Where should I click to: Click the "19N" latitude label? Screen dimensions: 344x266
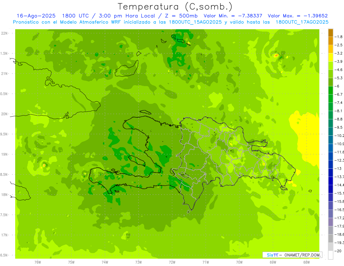5,154
